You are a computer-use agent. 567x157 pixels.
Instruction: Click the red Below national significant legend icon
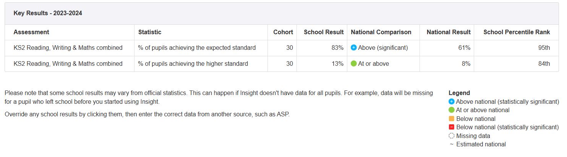click(452, 127)
